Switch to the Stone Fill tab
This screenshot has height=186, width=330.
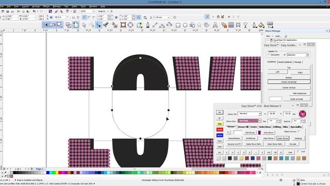[x=243, y=127]
